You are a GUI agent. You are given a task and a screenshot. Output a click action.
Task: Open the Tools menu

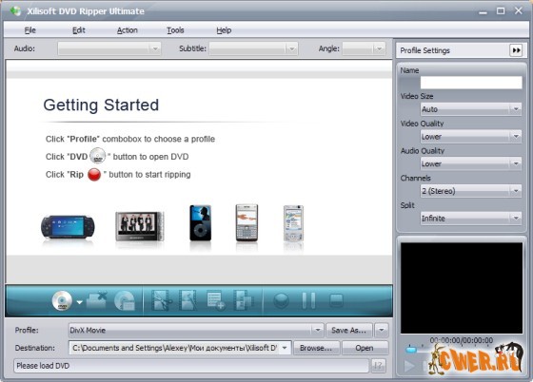[175, 30]
